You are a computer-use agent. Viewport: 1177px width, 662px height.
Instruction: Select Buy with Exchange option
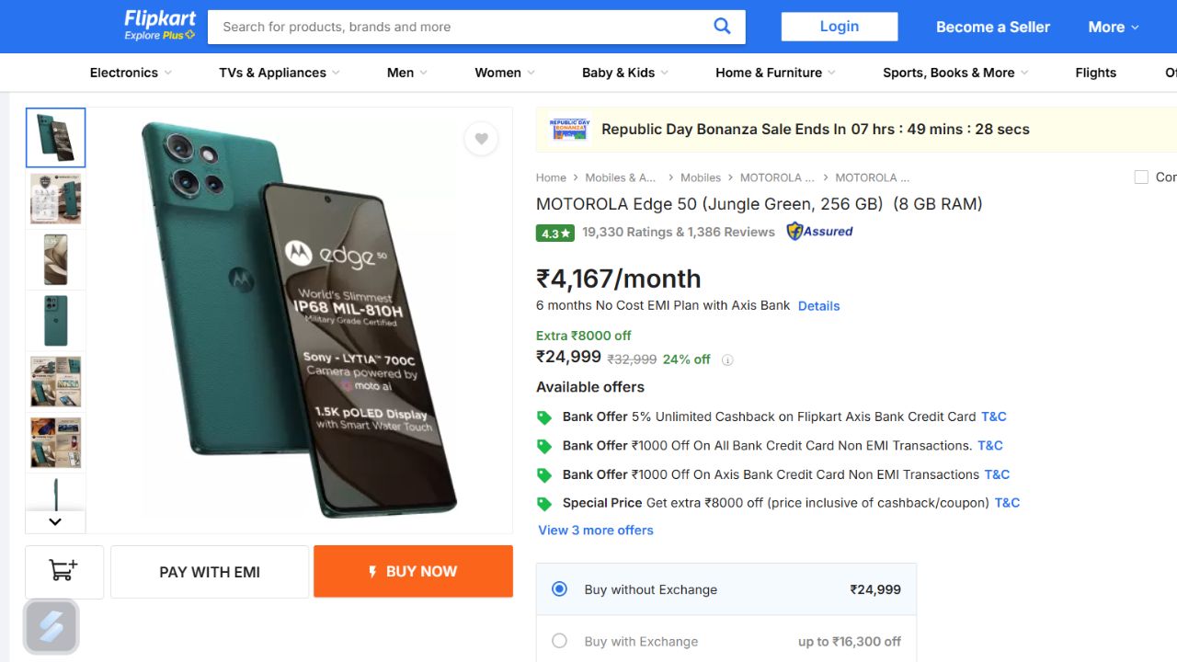pos(559,641)
